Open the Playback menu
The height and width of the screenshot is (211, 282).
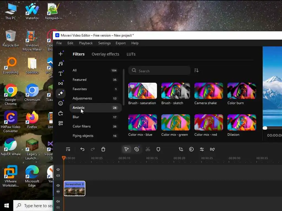point(86,43)
